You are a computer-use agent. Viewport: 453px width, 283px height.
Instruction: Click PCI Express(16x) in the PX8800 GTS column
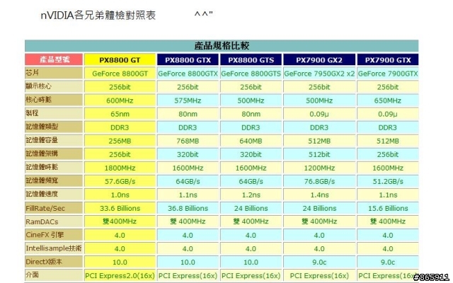tap(251, 276)
